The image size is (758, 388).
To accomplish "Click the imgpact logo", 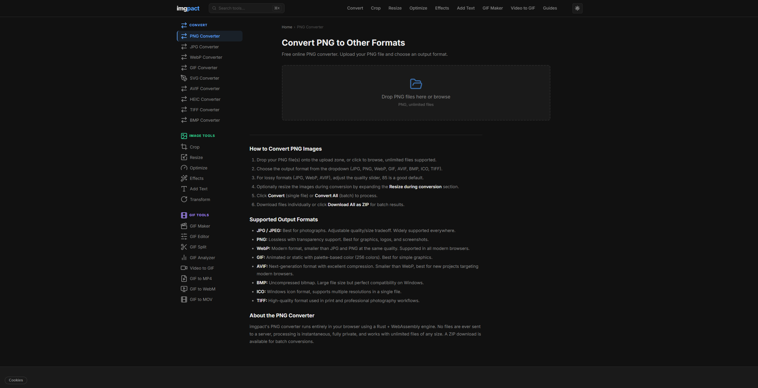I will pyautogui.click(x=188, y=8).
